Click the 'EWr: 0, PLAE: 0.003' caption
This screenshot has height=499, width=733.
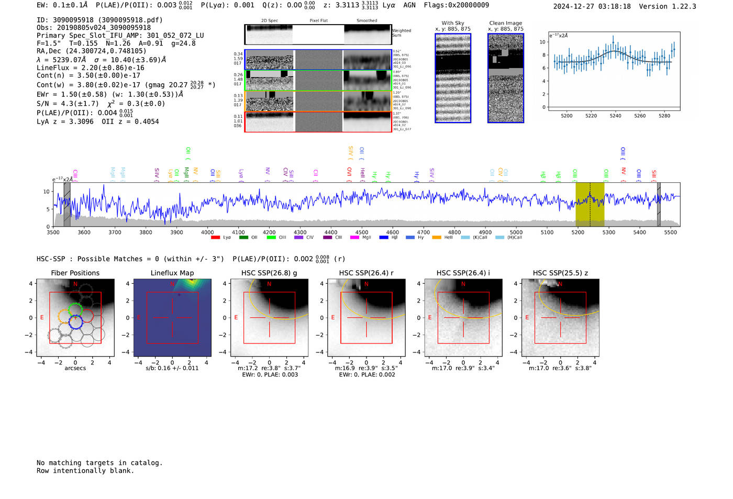pos(270,375)
